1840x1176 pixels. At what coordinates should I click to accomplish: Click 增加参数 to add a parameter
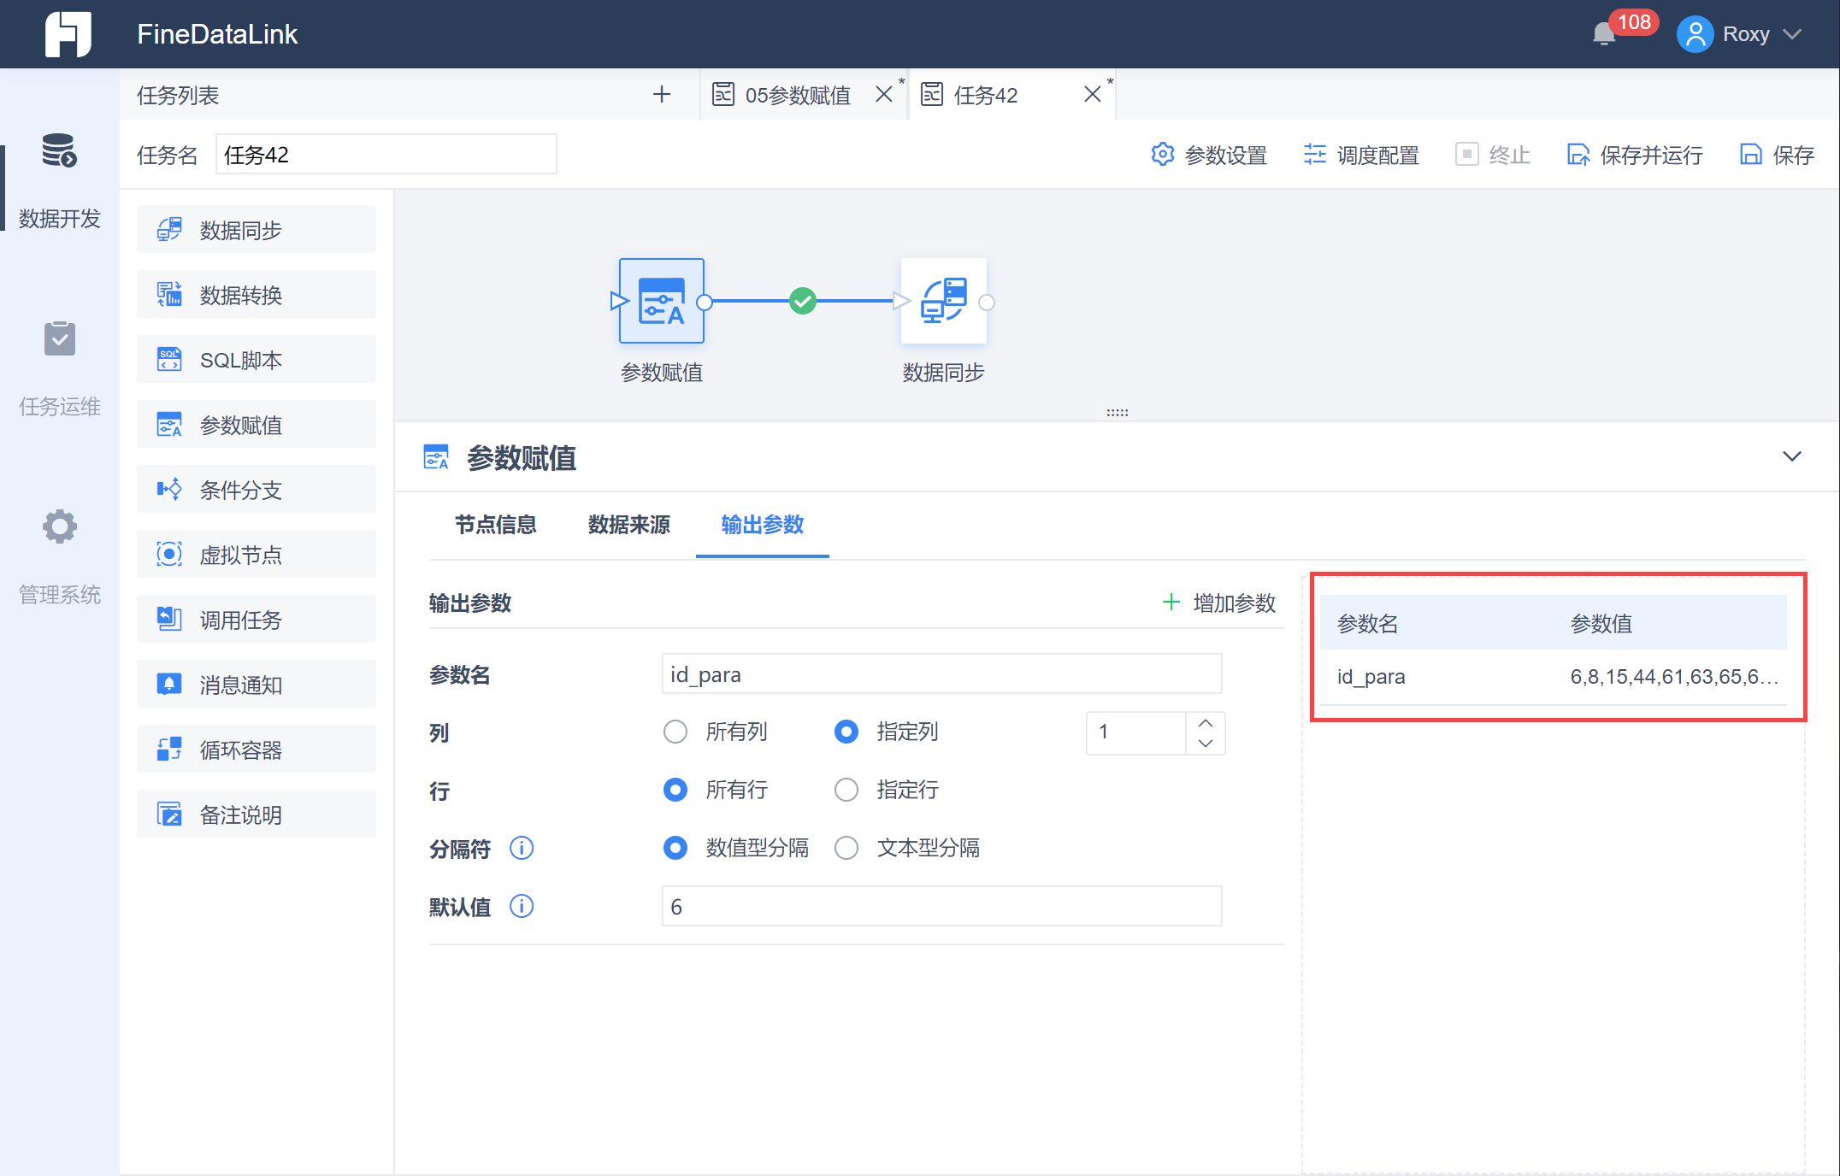coord(1219,603)
